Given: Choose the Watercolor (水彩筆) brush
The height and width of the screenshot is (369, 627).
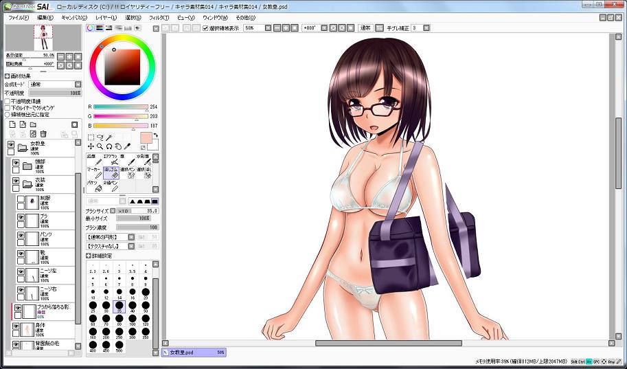Looking at the screenshot, I should (x=143, y=159).
